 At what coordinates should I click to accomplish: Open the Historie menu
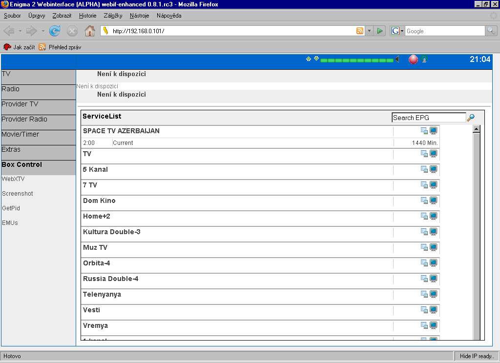pyautogui.click(x=88, y=16)
